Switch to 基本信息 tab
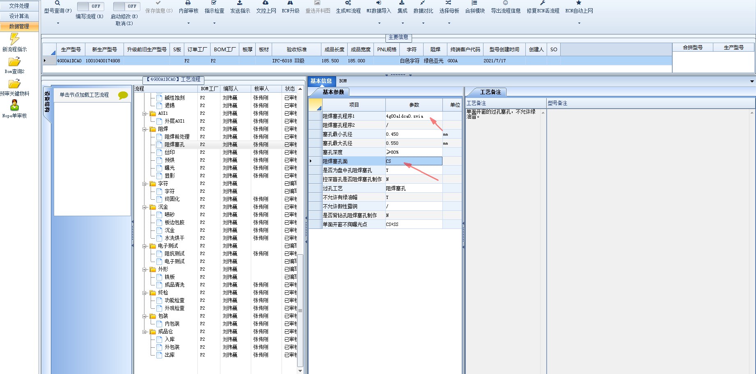 [321, 81]
